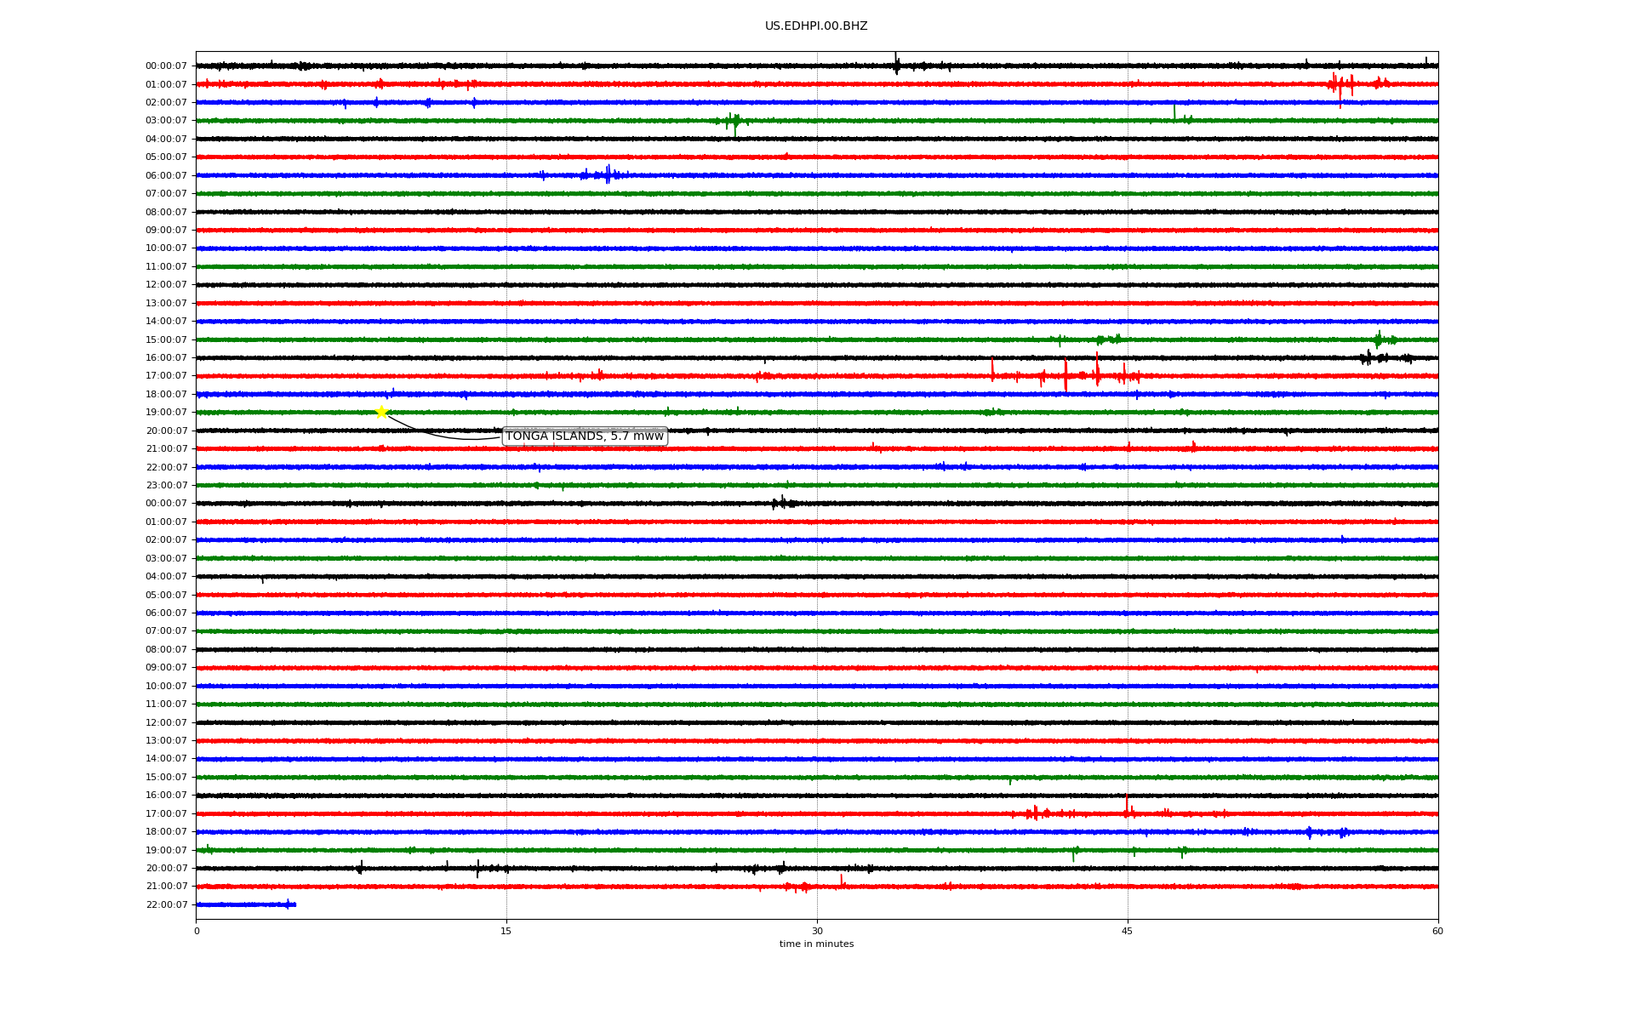This screenshot has width=1634, height=1021.
Task: Click the yellow earthquake star marker
Action: pyautogui.click(x=381, y=413)
